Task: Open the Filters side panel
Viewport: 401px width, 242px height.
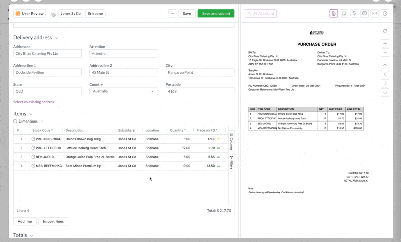Action: [231, 163]
